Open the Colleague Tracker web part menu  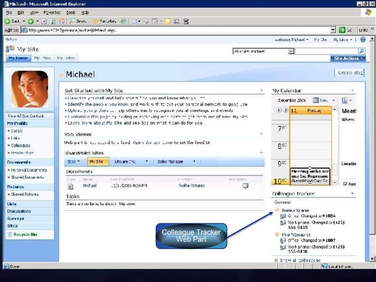352,193
